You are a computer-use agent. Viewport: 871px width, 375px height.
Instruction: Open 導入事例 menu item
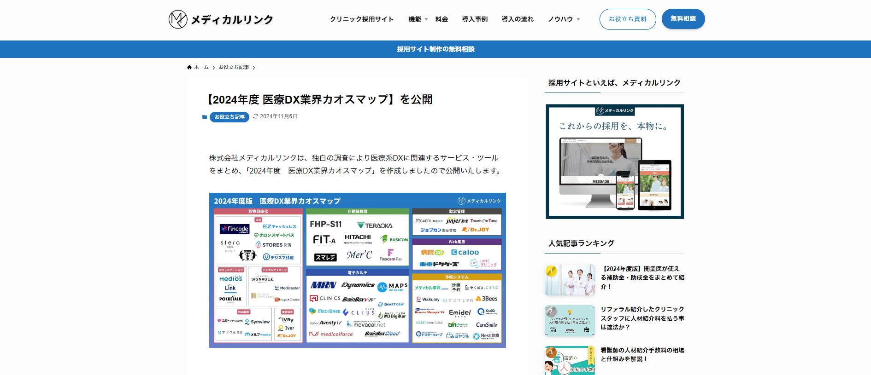(475, 19)
